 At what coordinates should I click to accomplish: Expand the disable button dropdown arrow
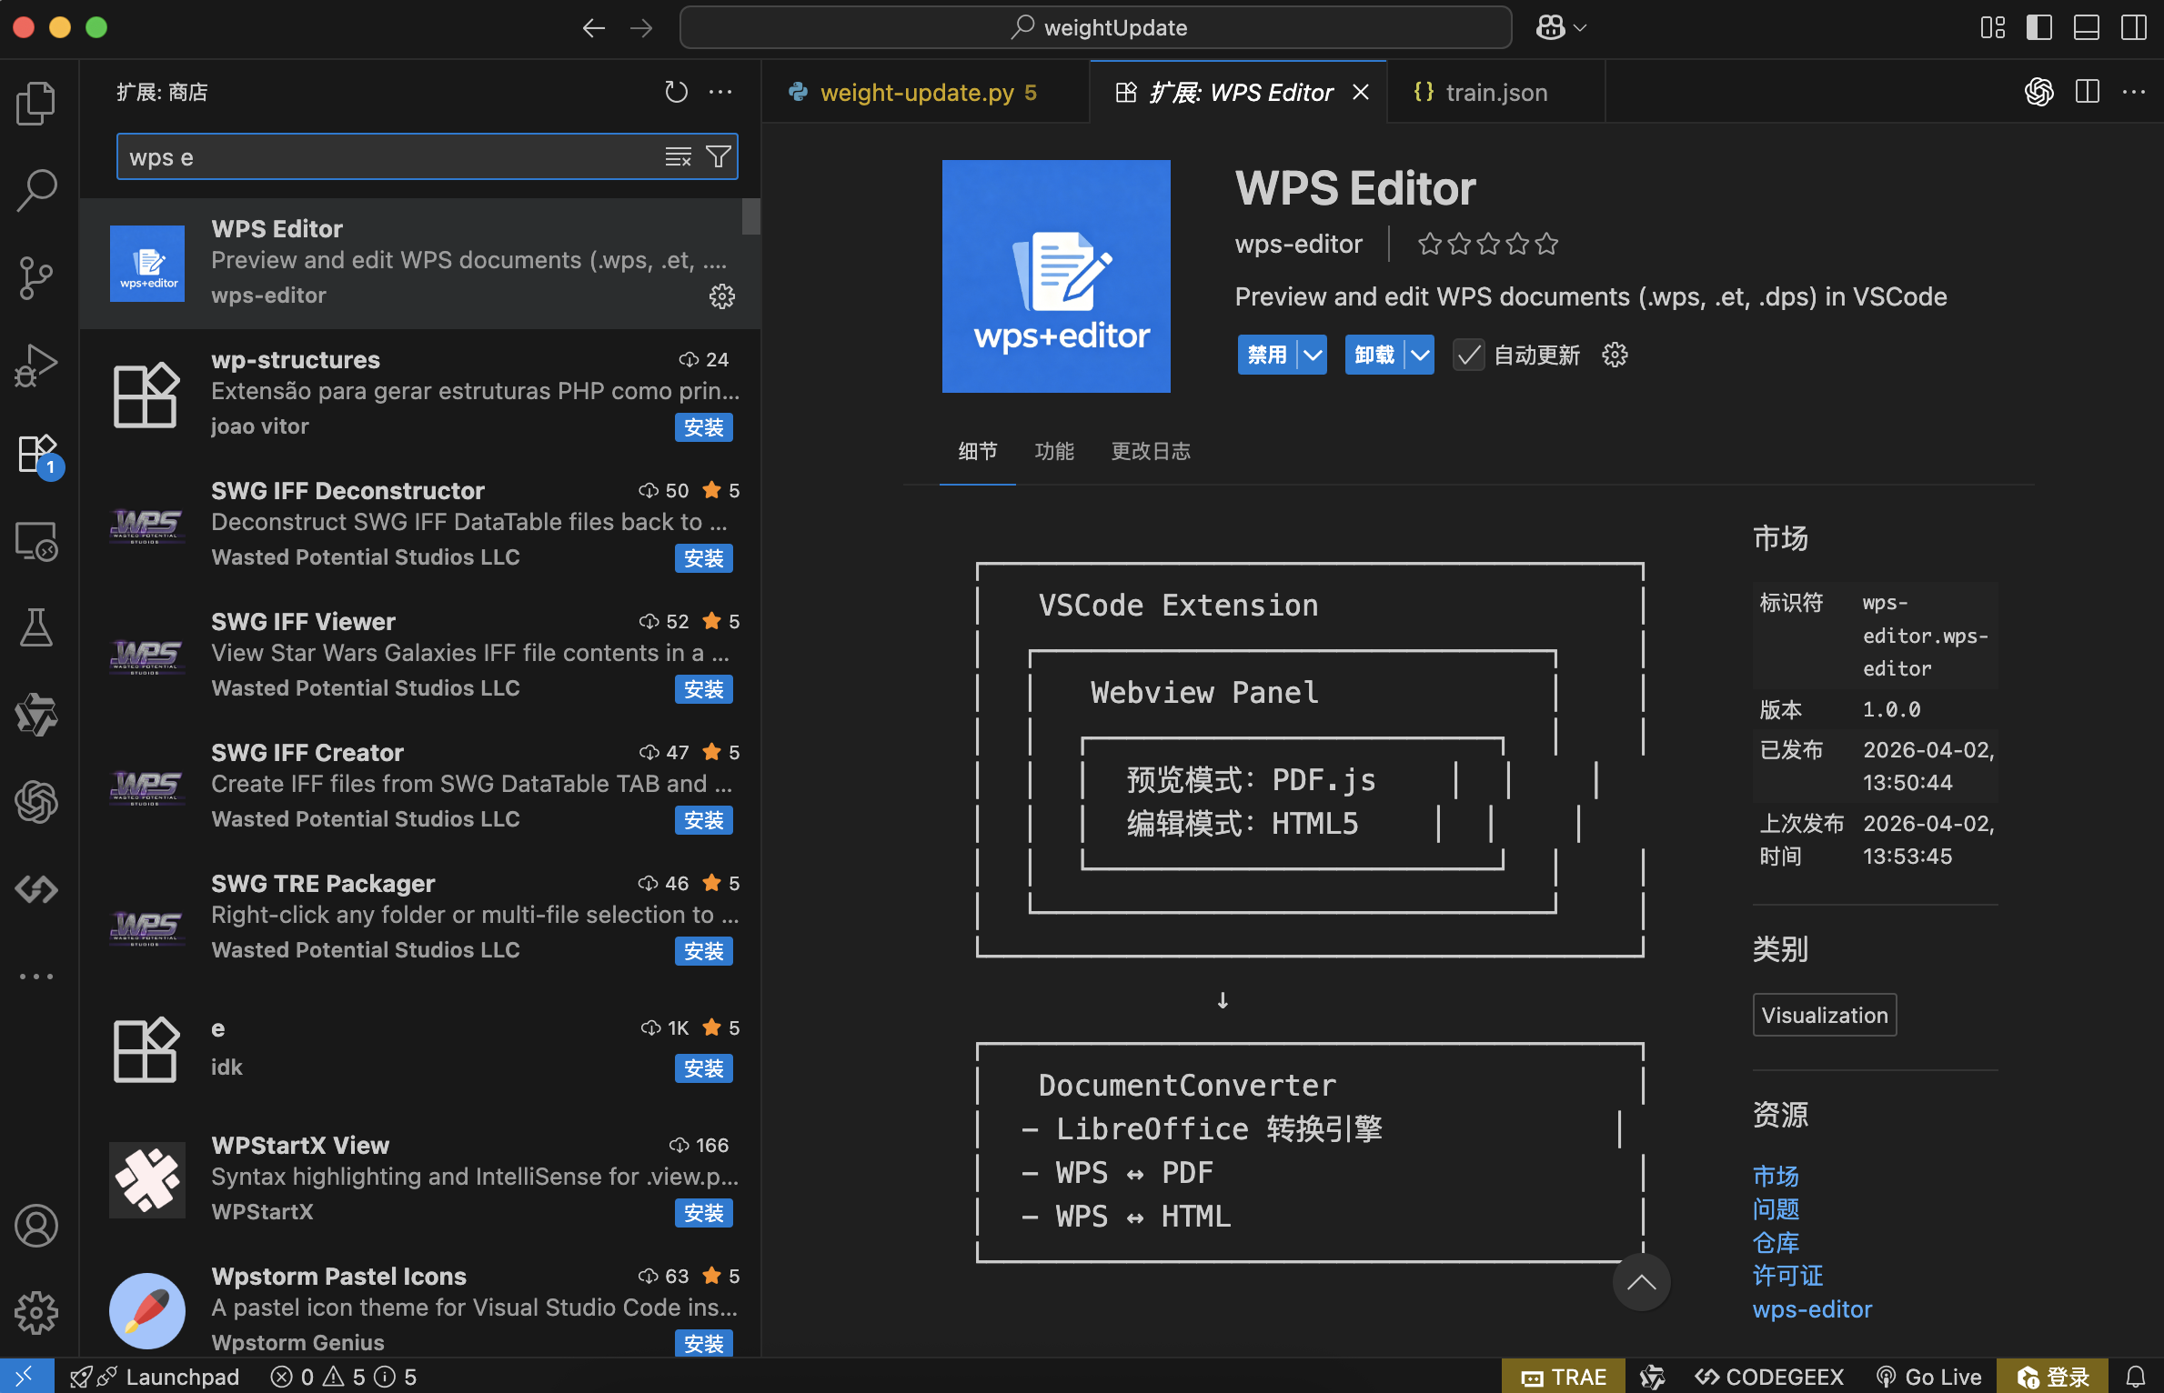(1313, 355)
